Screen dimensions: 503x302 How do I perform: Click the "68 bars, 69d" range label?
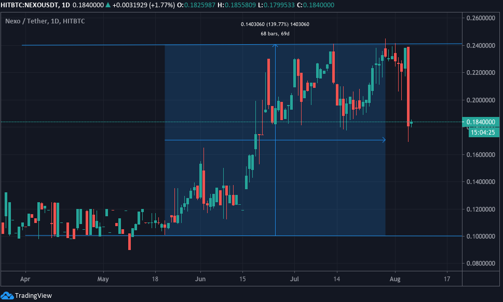coord(275,34)
